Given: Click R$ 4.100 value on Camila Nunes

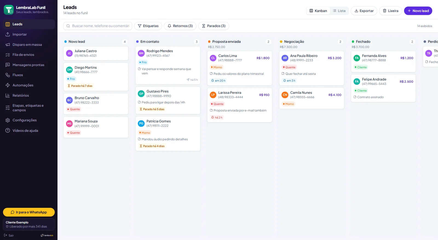Looking at the screenshot, I should click(x=335, y=95).
